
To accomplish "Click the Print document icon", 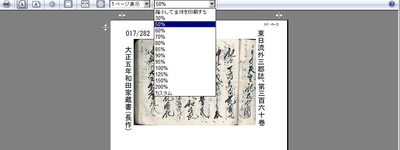I will (6, 4).
